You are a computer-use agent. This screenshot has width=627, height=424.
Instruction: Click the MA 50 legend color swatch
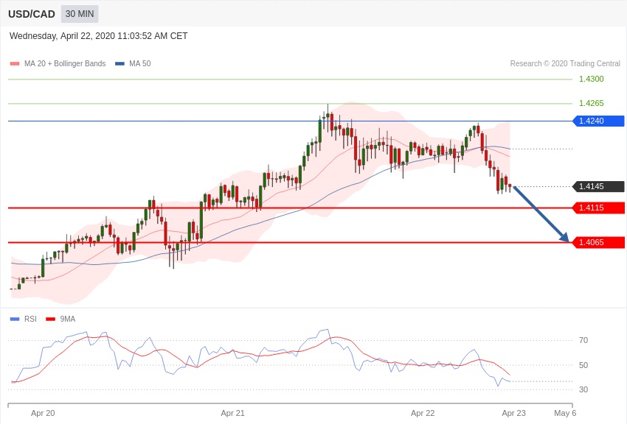[x=119, y=64]
